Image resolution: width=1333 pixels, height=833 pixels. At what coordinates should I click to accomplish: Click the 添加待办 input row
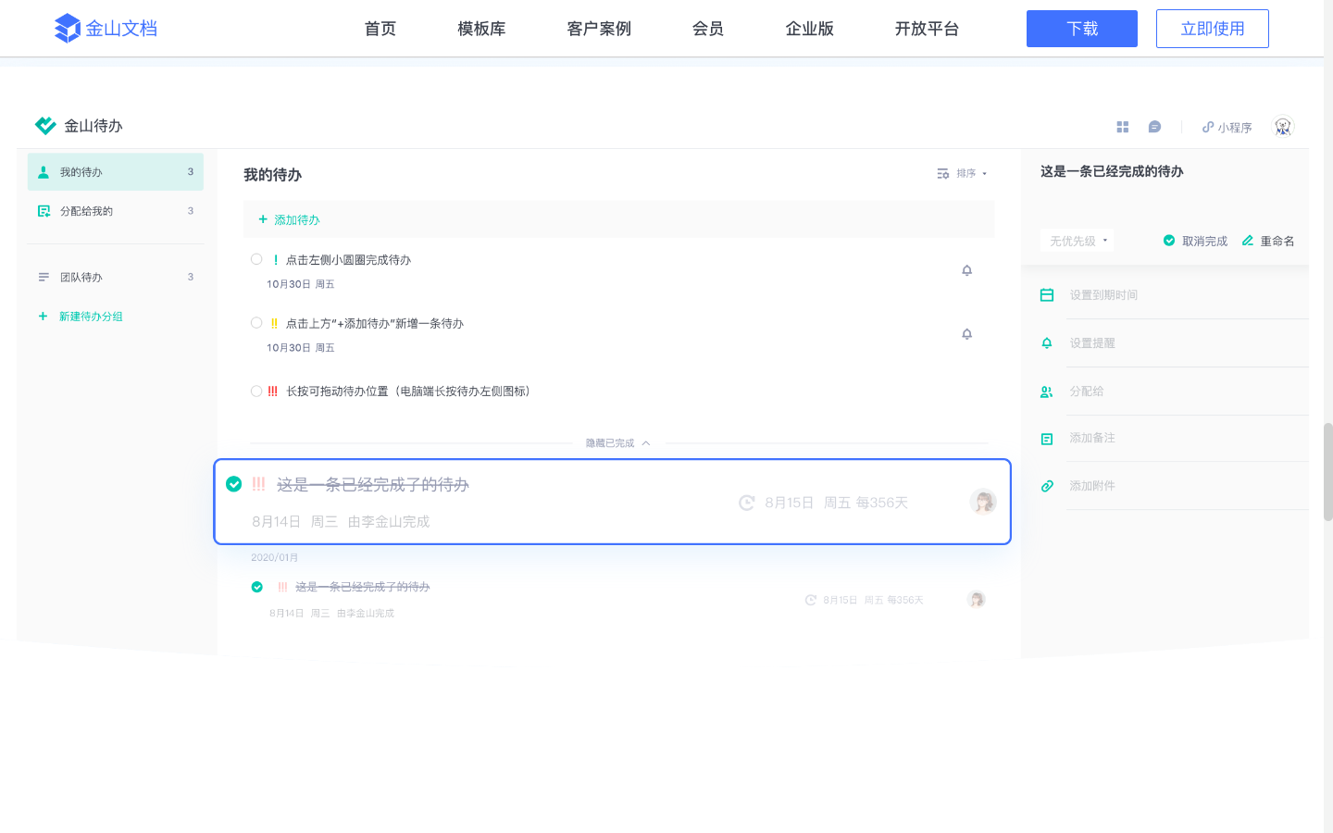tap(618, 220)
